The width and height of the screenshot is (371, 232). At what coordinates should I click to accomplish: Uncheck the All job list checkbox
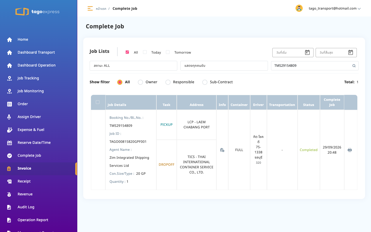(127, 52)
